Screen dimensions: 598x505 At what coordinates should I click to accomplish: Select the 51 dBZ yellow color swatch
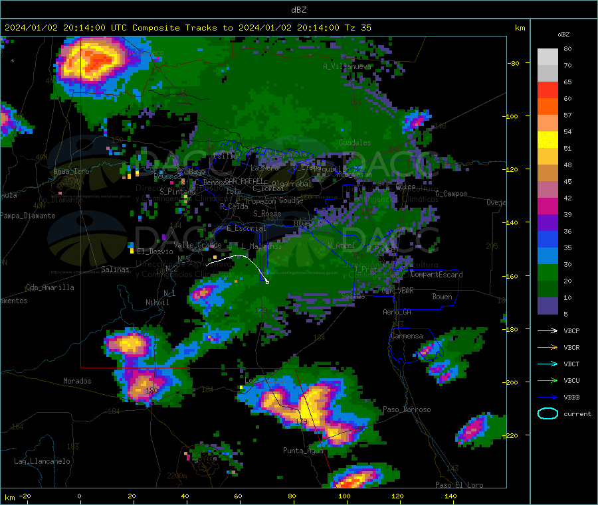tap(548, 140)
